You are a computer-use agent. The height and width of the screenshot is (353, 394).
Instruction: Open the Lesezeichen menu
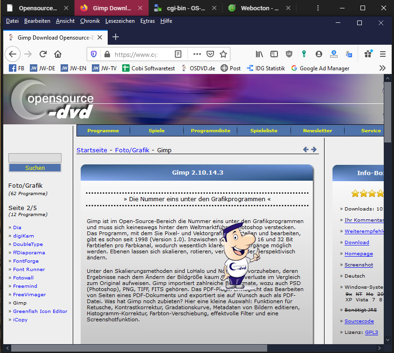point(120,21)
